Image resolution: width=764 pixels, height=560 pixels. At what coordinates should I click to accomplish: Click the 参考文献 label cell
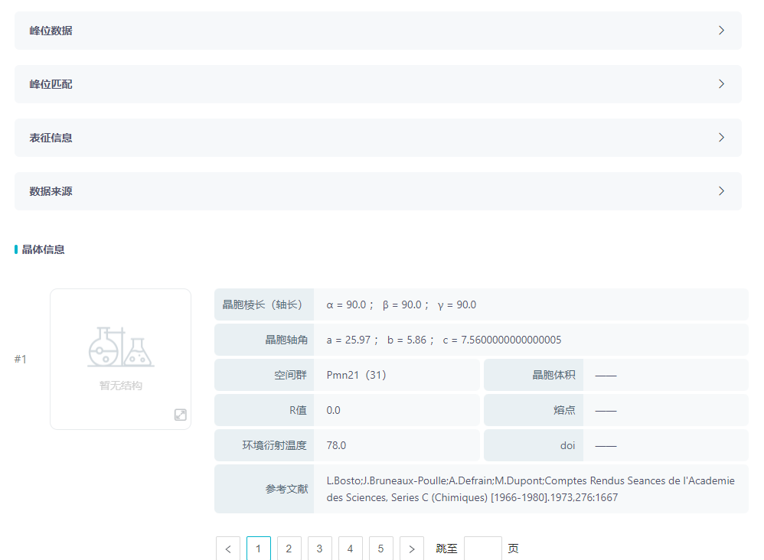click(x=264, y=489)
